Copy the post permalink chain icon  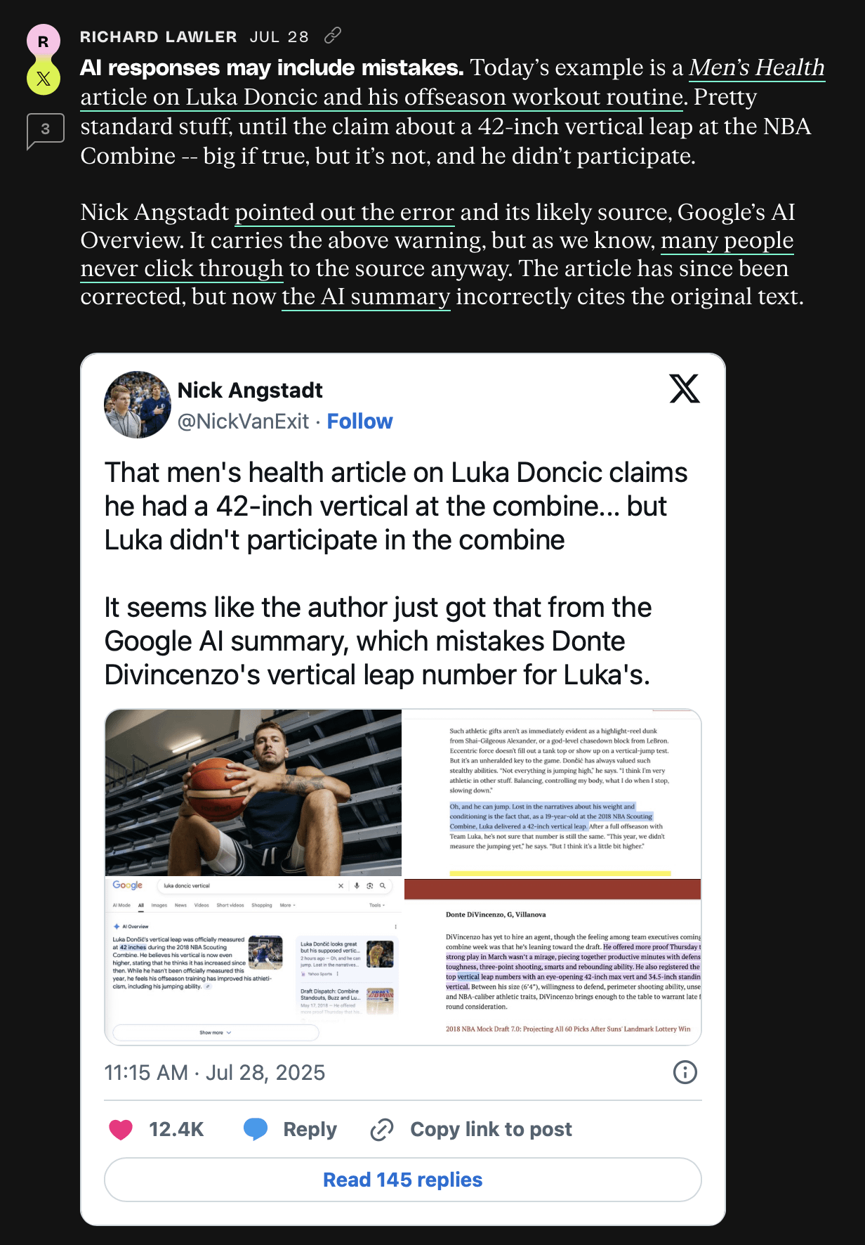(x=333, y=35)
